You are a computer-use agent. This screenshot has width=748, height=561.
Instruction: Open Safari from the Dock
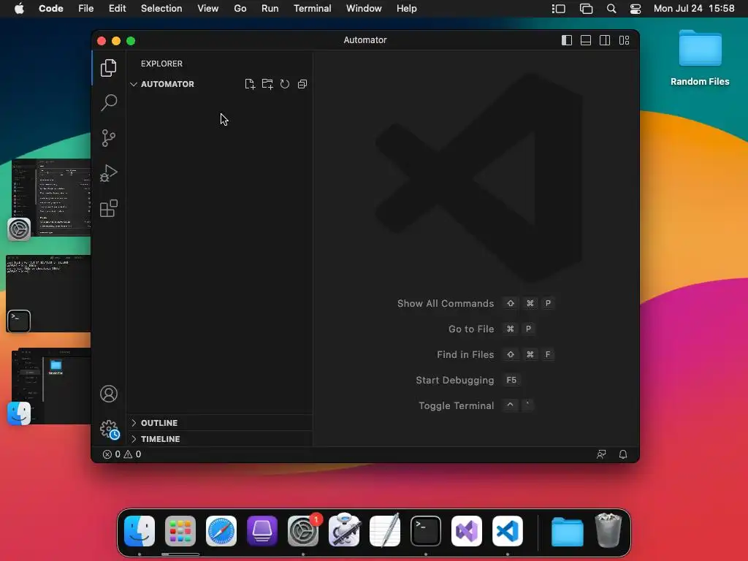[221, 531]
